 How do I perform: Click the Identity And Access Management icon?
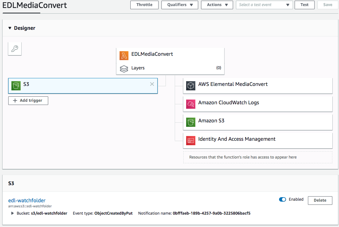coord(191,140)
